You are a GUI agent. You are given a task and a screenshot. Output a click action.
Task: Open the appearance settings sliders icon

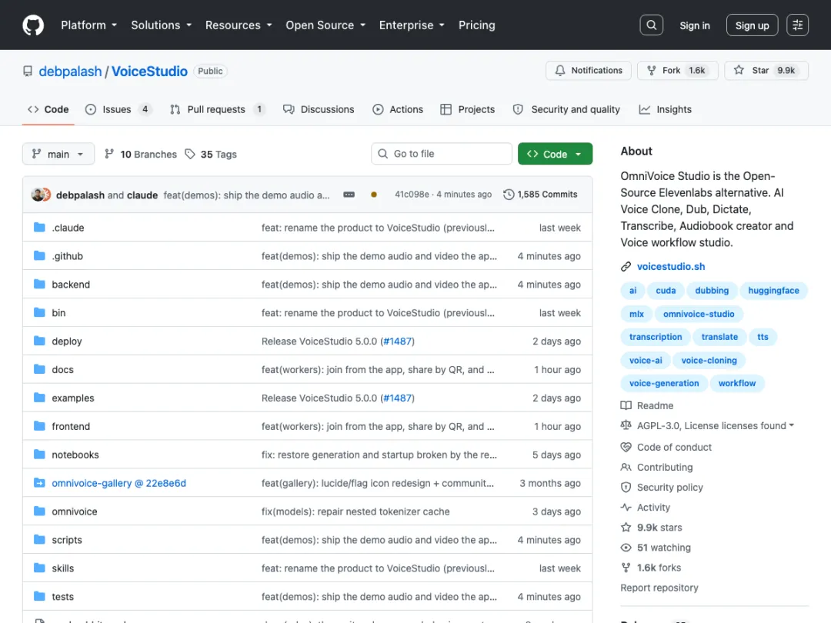click(x=797, y=25)
